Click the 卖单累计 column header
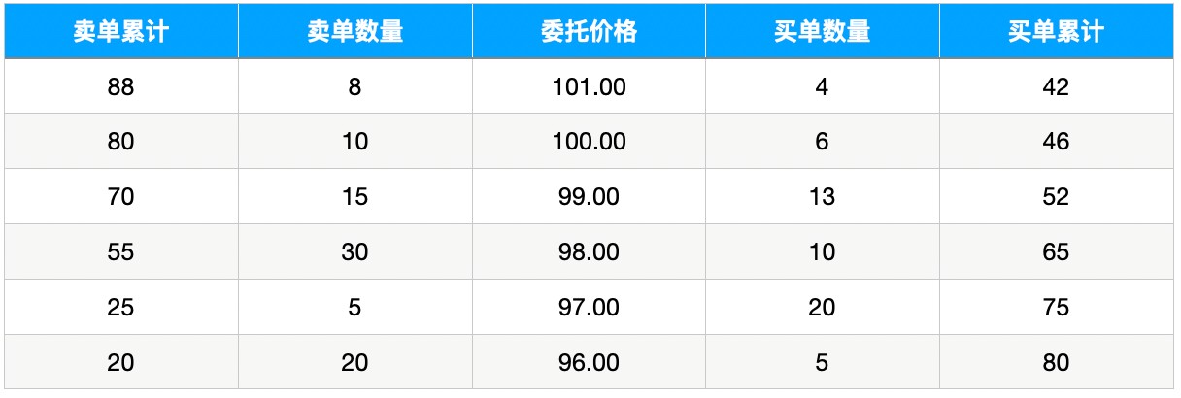This screenshot has height=398, width=1181. (121, 31)
